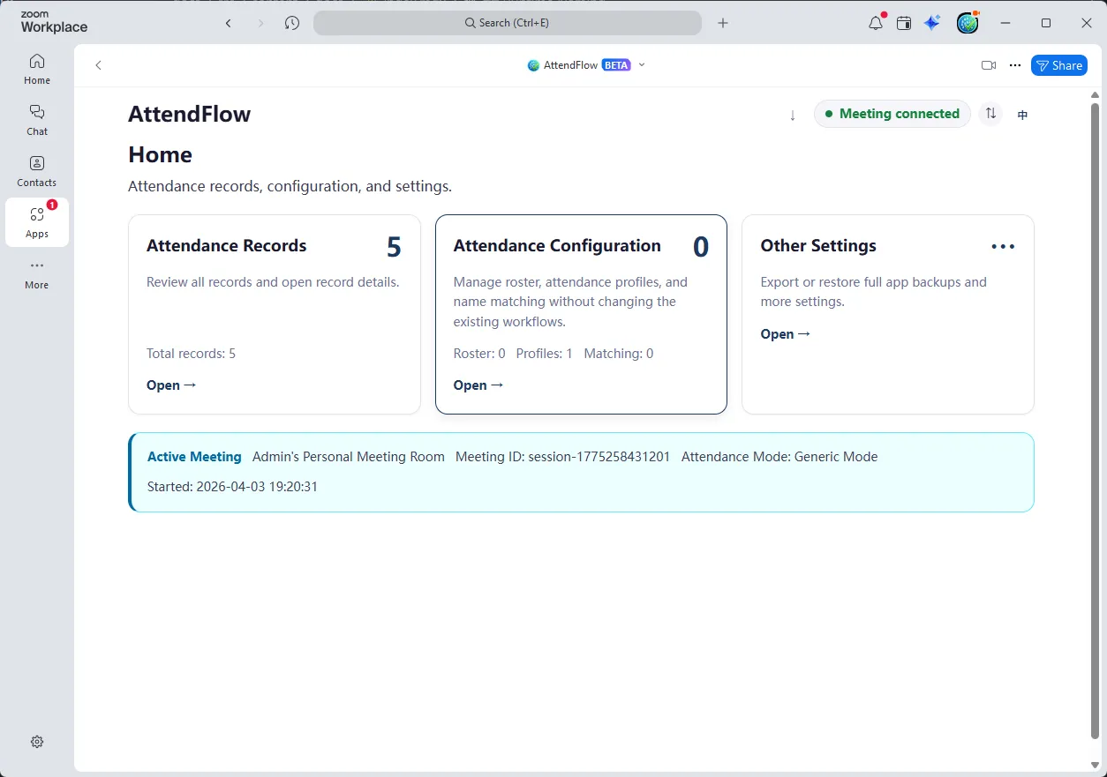Click the Meeting ID session text

(563, 457)
